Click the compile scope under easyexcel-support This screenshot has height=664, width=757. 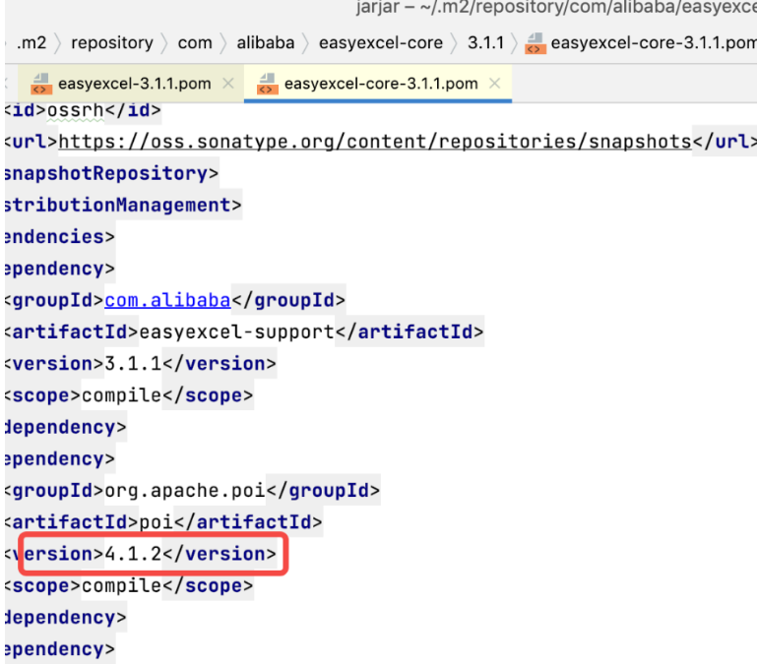121,395
